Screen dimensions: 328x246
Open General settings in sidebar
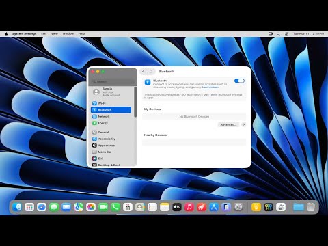pyautogui.click(x=111, y=133)
